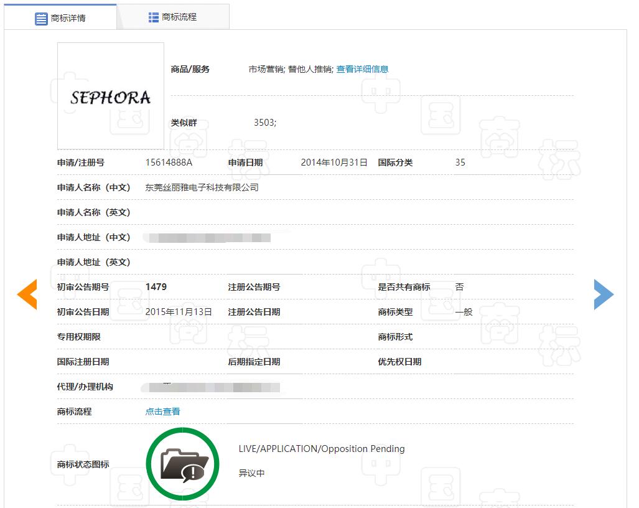639x508 pixels.
Task: Click the 注册公告日期 label
Action: (254, 312)
